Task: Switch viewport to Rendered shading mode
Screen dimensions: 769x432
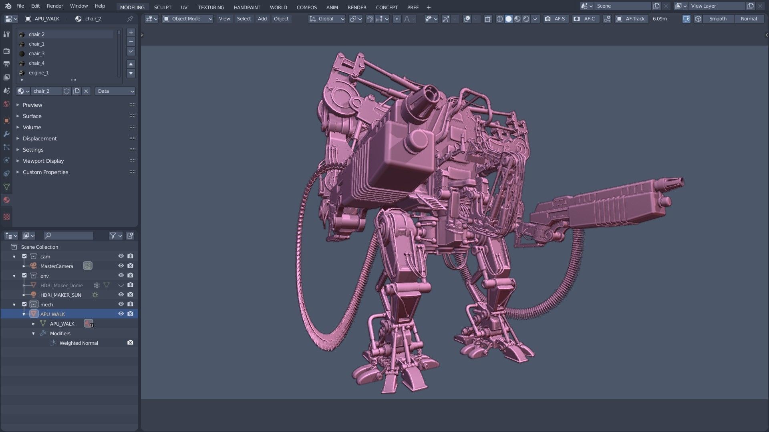Action: point(526,19)
